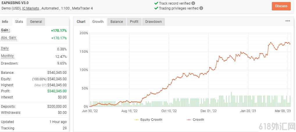Open the Drawdown chart tab

pyautogui.click(x=154, y=22)
